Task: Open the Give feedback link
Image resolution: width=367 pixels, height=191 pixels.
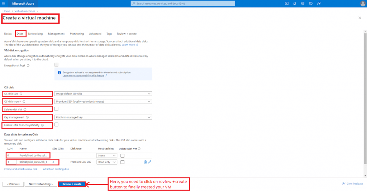Action: coord(353,183)
